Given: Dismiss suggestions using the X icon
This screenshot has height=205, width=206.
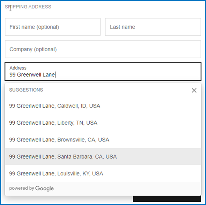Looking at the screenshot, I should click(194, 90).
